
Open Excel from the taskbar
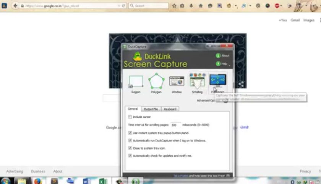pos(103,181)
